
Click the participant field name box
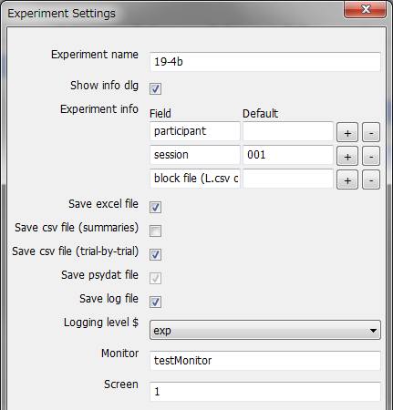(195, 131)
